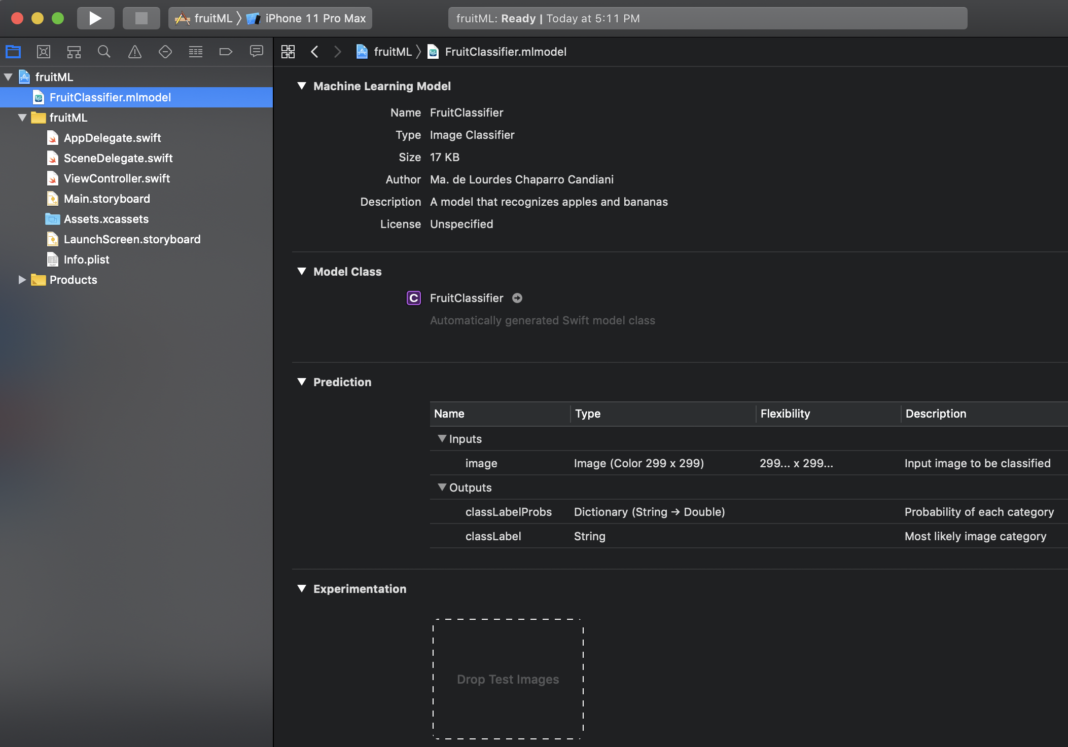Show the Source Control navigator

click(x=44, y=52)
